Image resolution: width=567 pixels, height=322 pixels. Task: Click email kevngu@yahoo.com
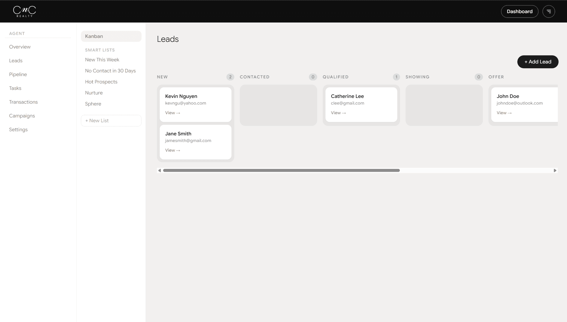[x=186, y=103]
